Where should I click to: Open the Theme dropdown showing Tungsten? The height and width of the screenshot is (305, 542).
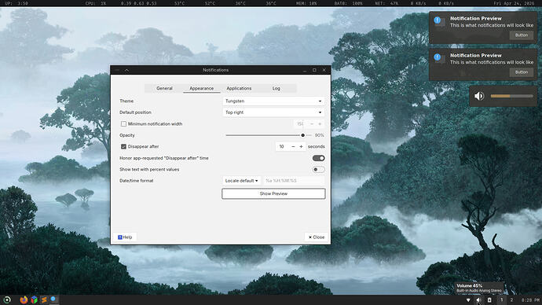click(x=273, y=101)
